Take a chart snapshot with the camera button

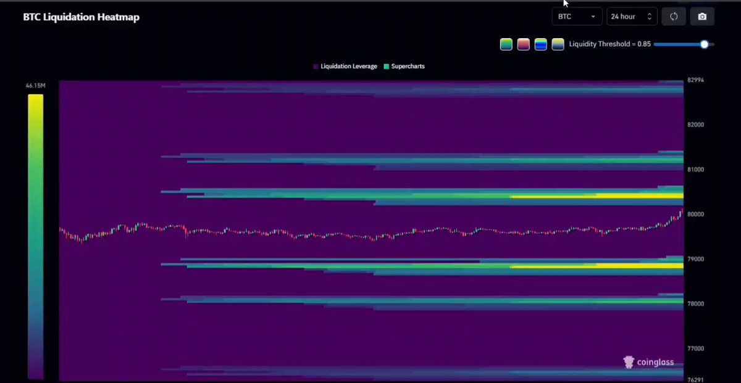click(x=702, y=17)
